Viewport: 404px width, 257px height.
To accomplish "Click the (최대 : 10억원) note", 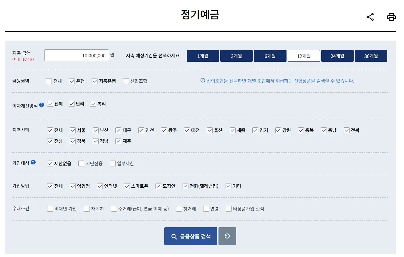I will pyautogui.click(x=23, y=59).
